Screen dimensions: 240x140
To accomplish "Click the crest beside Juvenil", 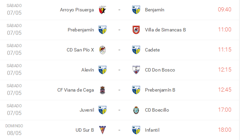I will pos(103,110).
